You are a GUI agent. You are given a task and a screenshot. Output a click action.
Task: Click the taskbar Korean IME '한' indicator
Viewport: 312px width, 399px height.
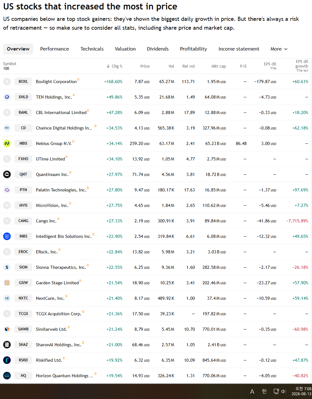[x=264, y=391]
